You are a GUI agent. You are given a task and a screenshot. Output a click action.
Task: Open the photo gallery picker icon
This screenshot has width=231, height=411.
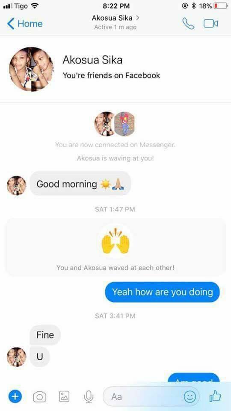coord(64,396)
